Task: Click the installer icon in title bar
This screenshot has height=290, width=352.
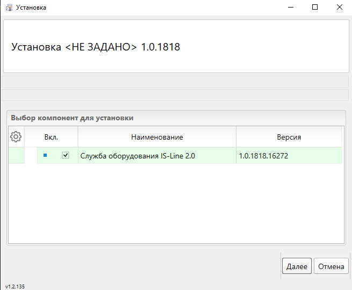Action: click(x=9, y=8)
